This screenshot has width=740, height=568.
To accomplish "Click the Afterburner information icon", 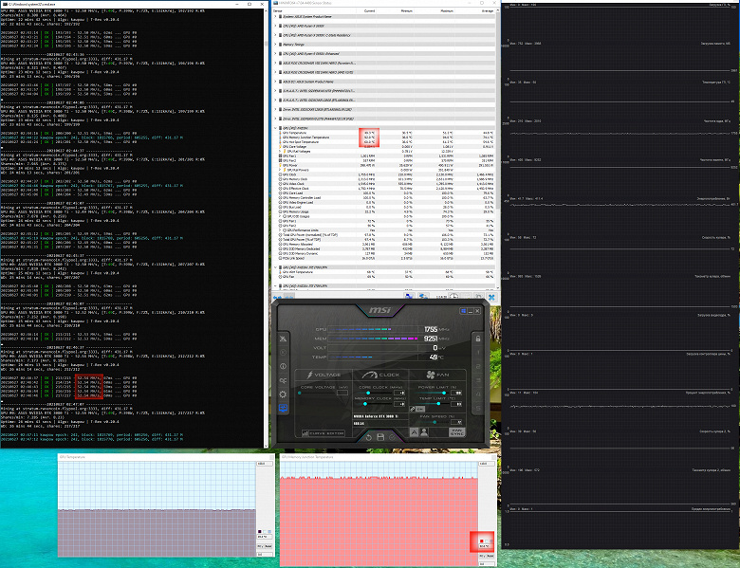I will point(283,366).
